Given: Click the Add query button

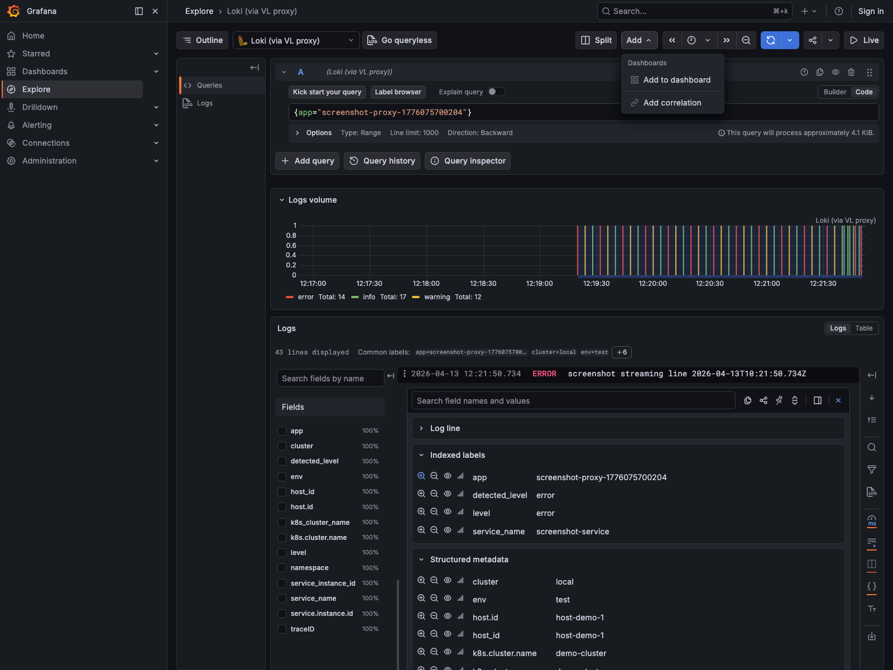Looking at the screenshot, I should tap(308, 161).
